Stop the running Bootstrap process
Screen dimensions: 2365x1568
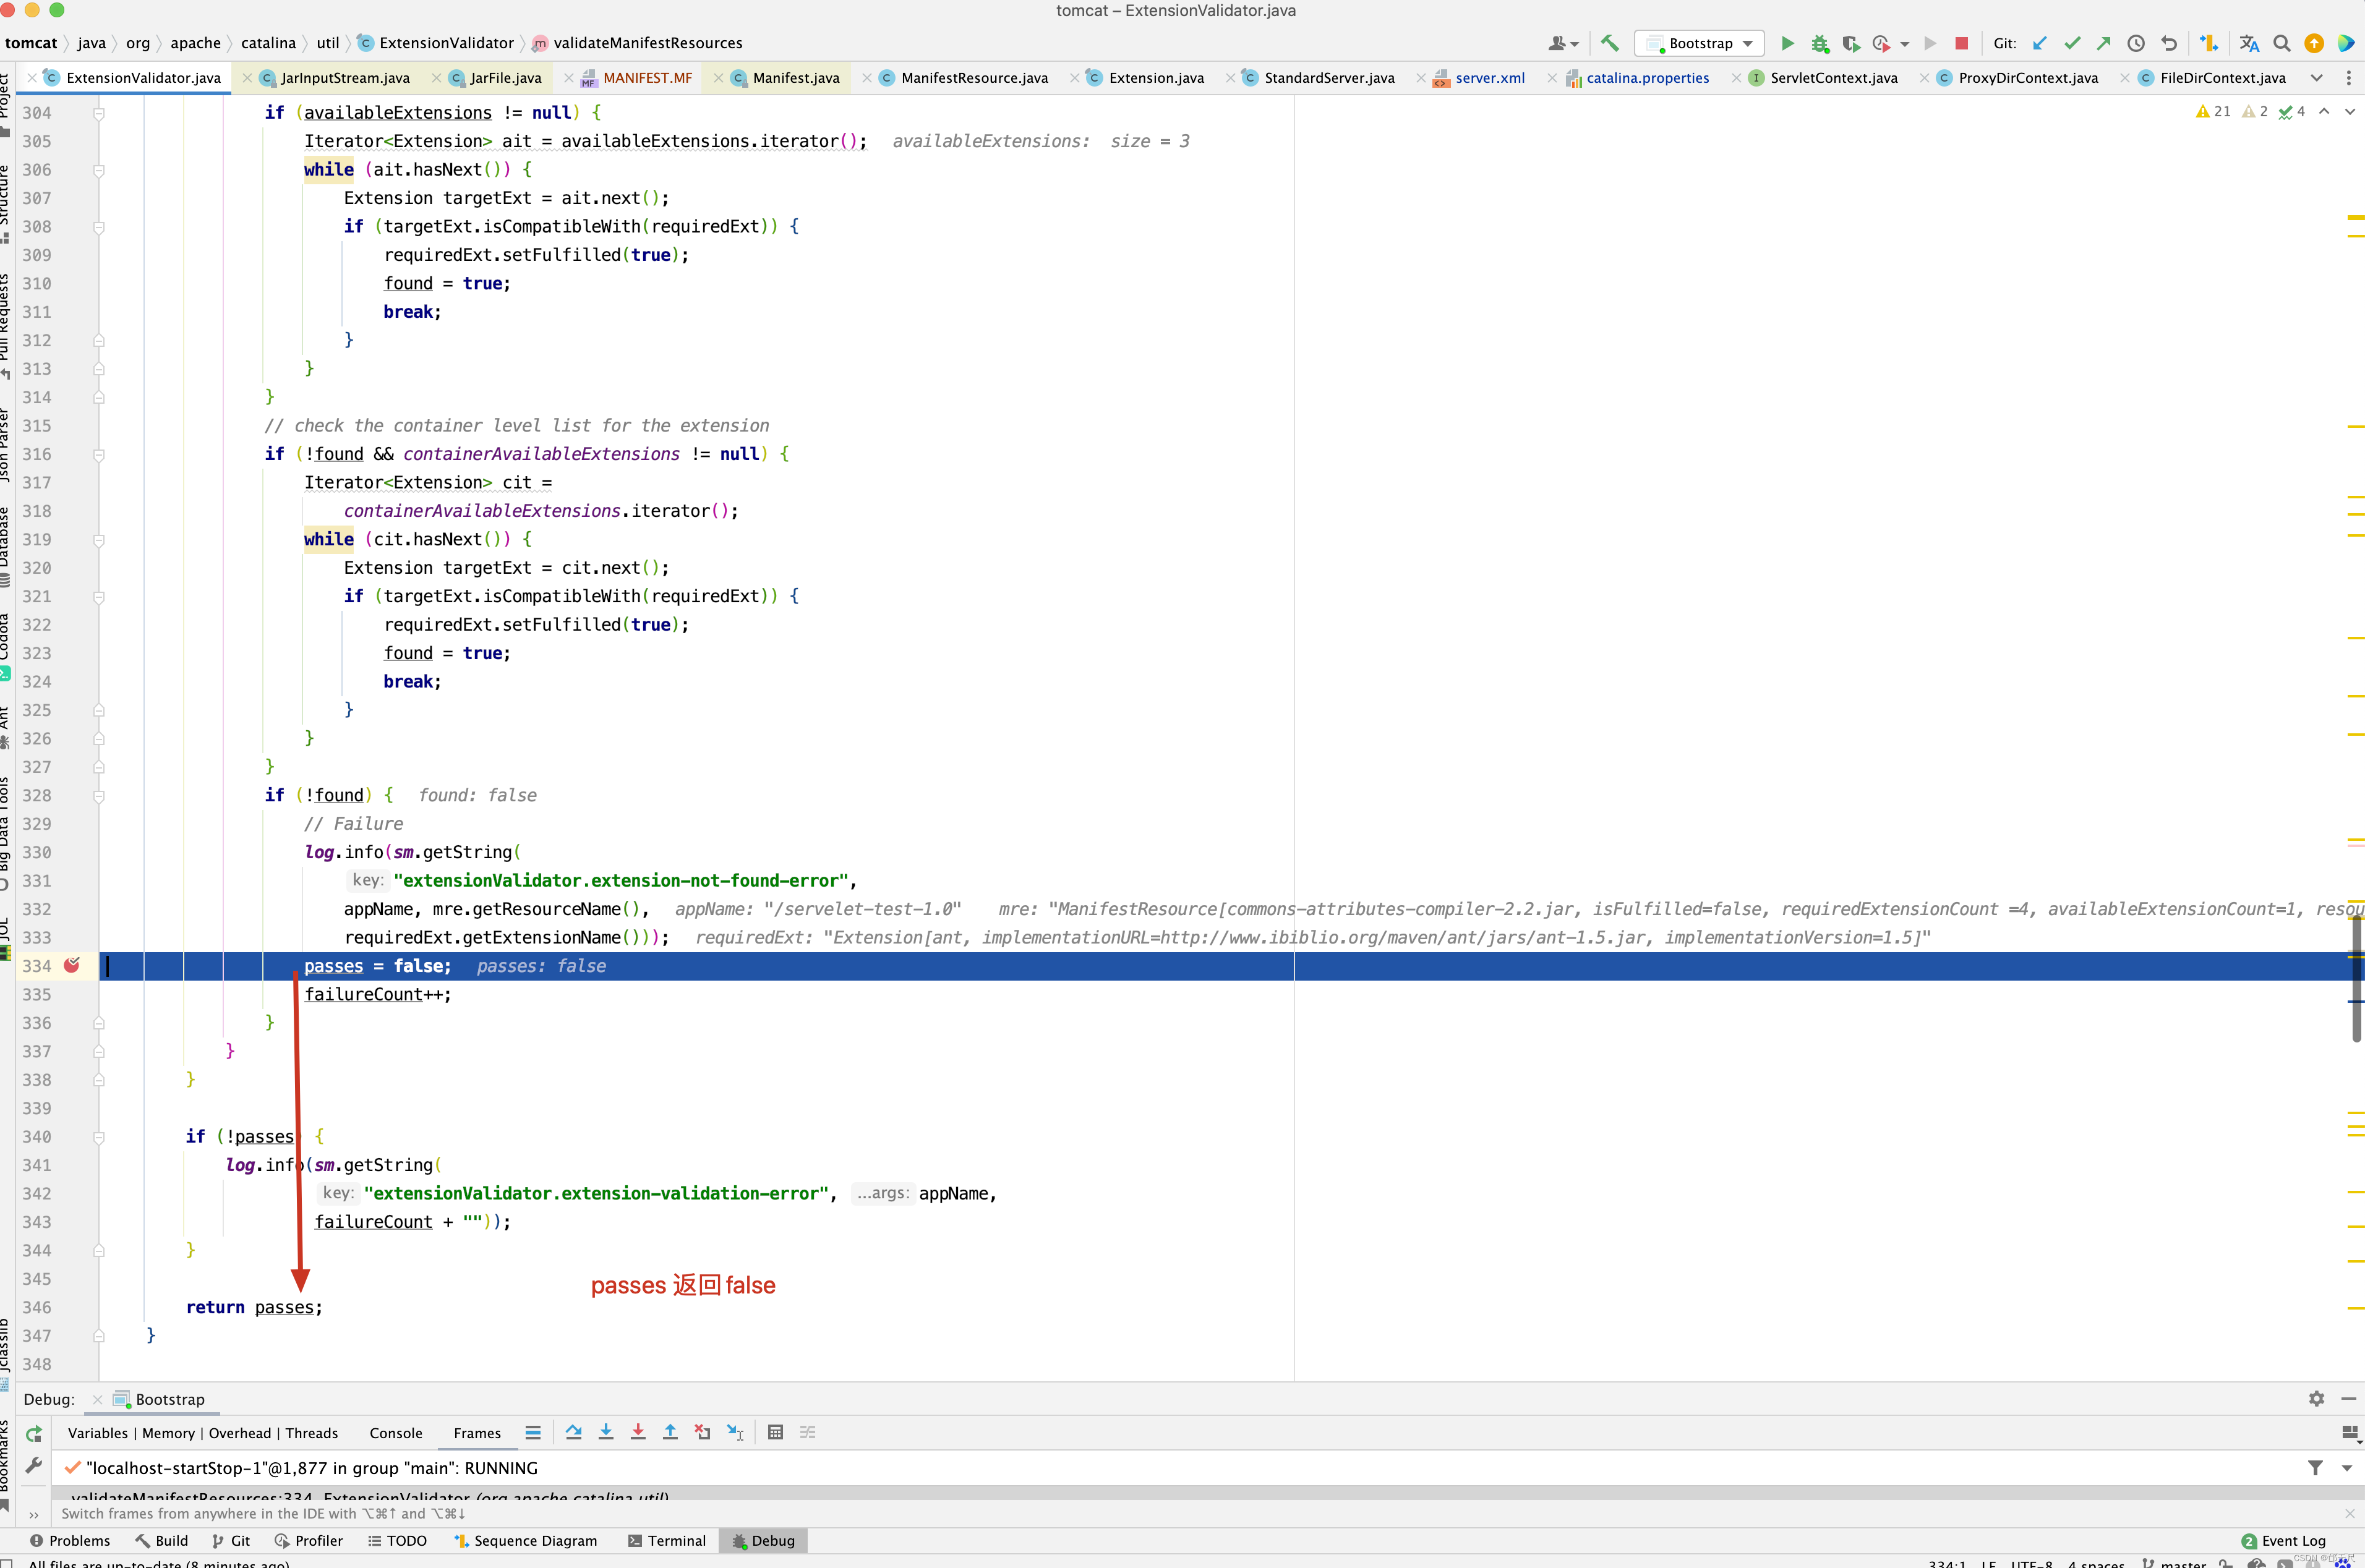pyautogui.click(x=1961, y=43)
